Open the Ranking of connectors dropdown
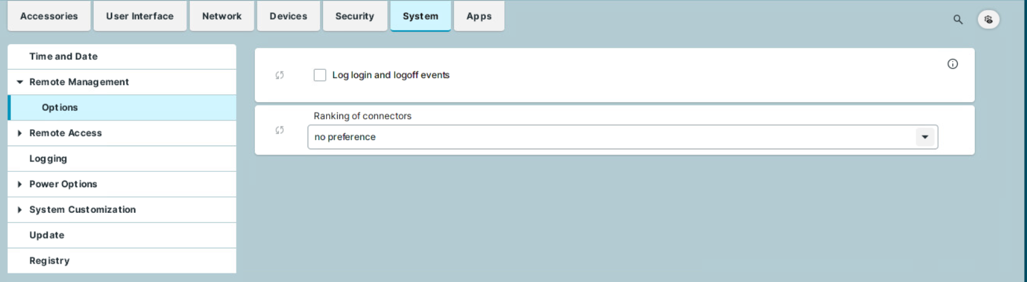Image resolution: width=1027 pixels, height=282 pixels. point(925,137)
